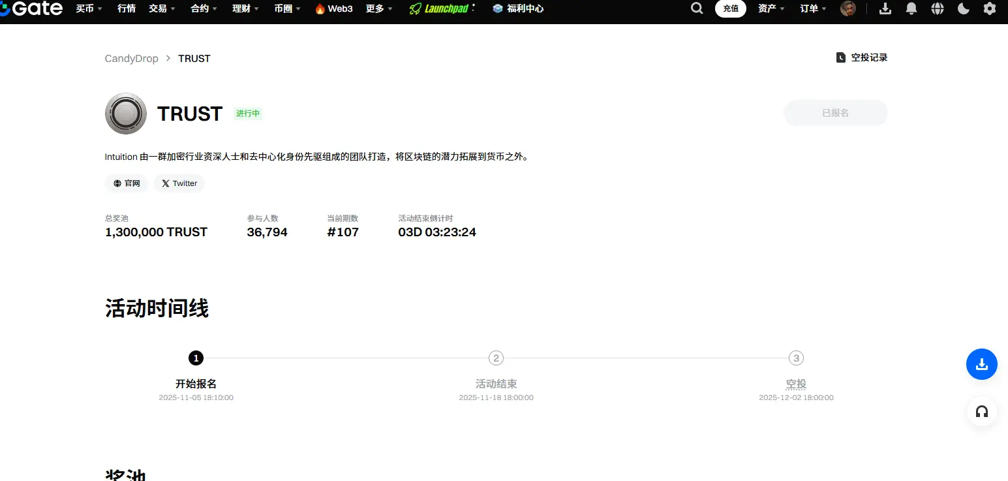
Task: Click timeline step 2 marker
Action: (x=496, y=358)
